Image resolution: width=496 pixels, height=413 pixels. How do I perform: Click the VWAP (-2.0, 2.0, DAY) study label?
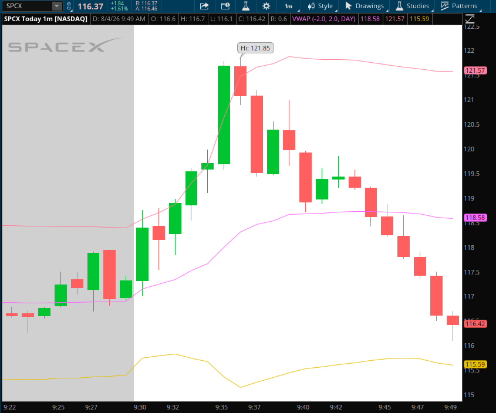[x=323, y=19]
